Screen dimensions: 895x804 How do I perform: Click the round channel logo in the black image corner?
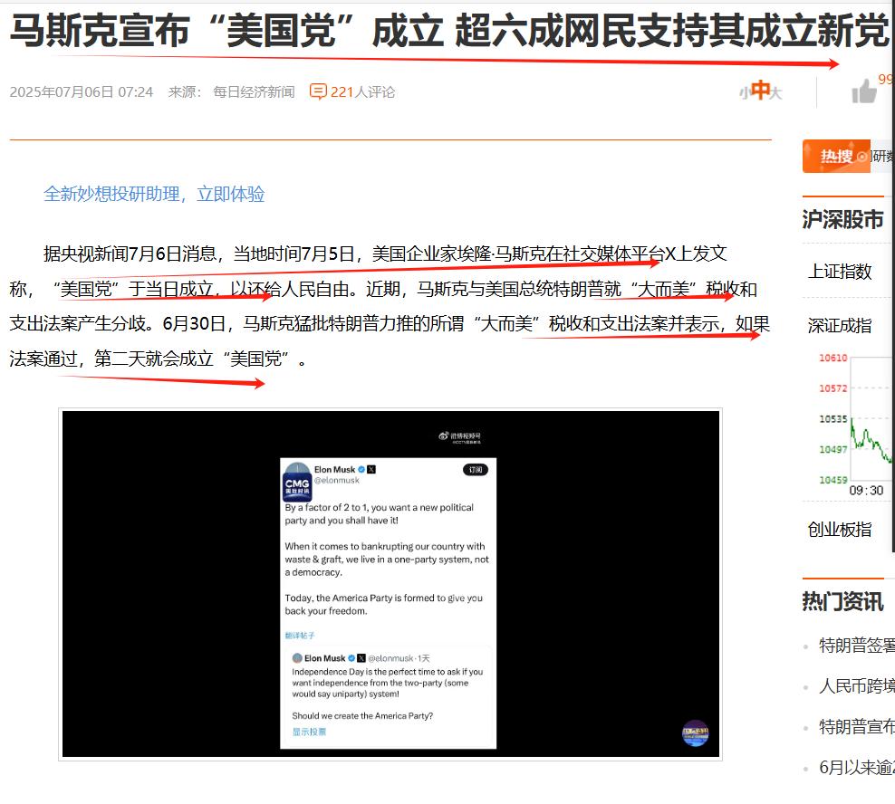[x=695, y=732]
